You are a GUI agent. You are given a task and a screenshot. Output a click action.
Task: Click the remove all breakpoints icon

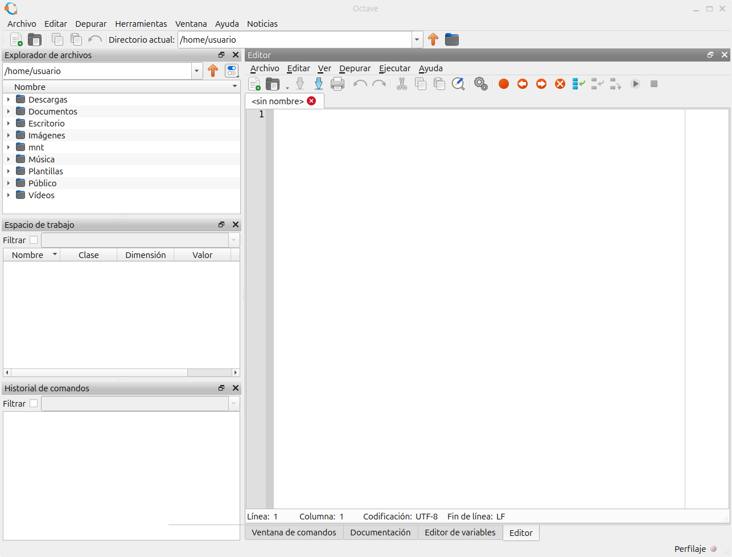pyautogui.click(x=560, y=84)
